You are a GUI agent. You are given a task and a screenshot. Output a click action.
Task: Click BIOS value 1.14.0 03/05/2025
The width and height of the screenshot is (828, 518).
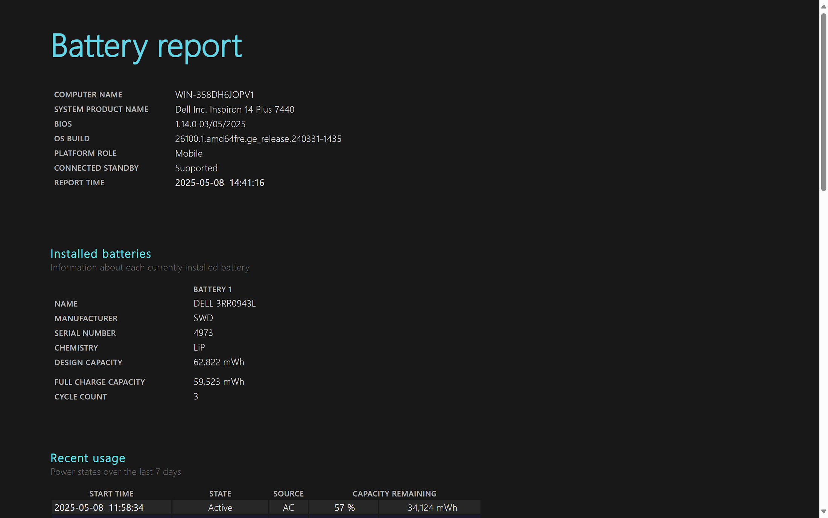(210, 124)
